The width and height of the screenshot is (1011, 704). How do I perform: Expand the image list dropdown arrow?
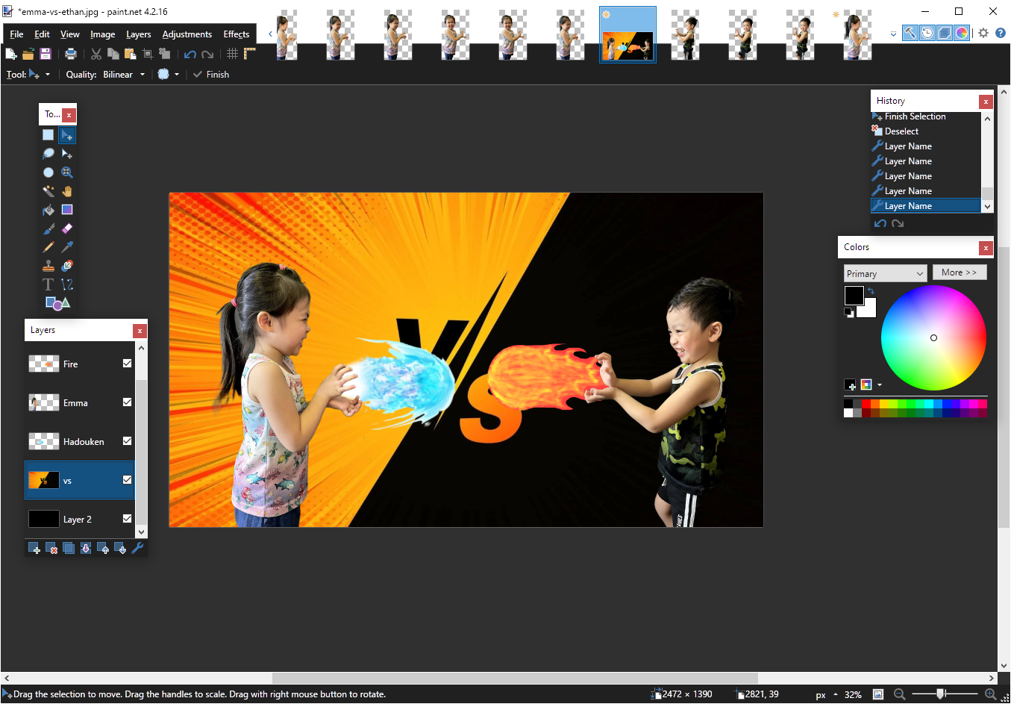(893, 34)
